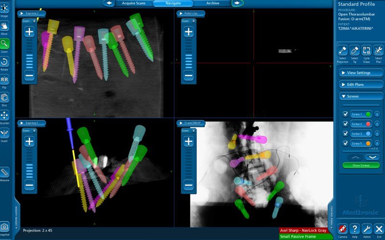Open the Measure ruler tool

[x=4, y=173]
